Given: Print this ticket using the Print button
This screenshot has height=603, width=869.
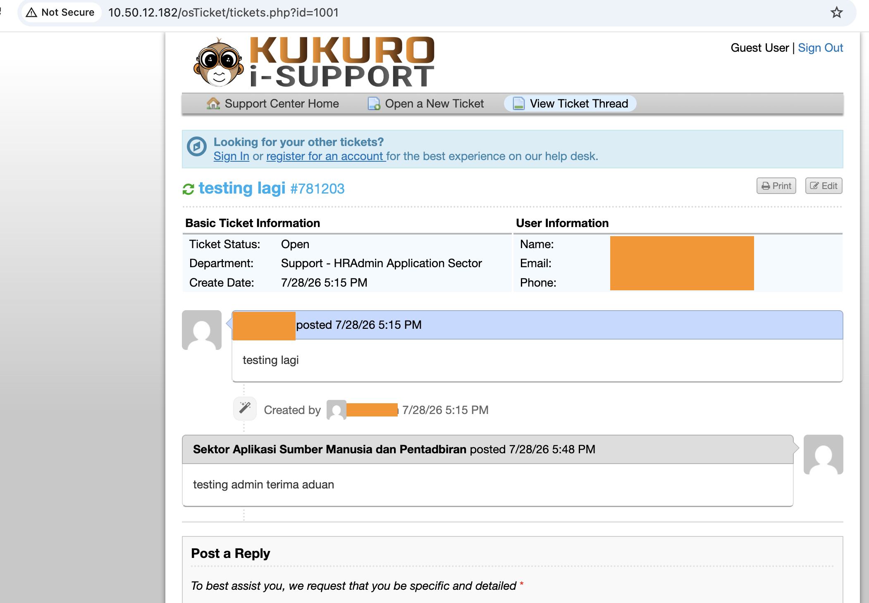Looking at the screenshot, I should 776,186.
